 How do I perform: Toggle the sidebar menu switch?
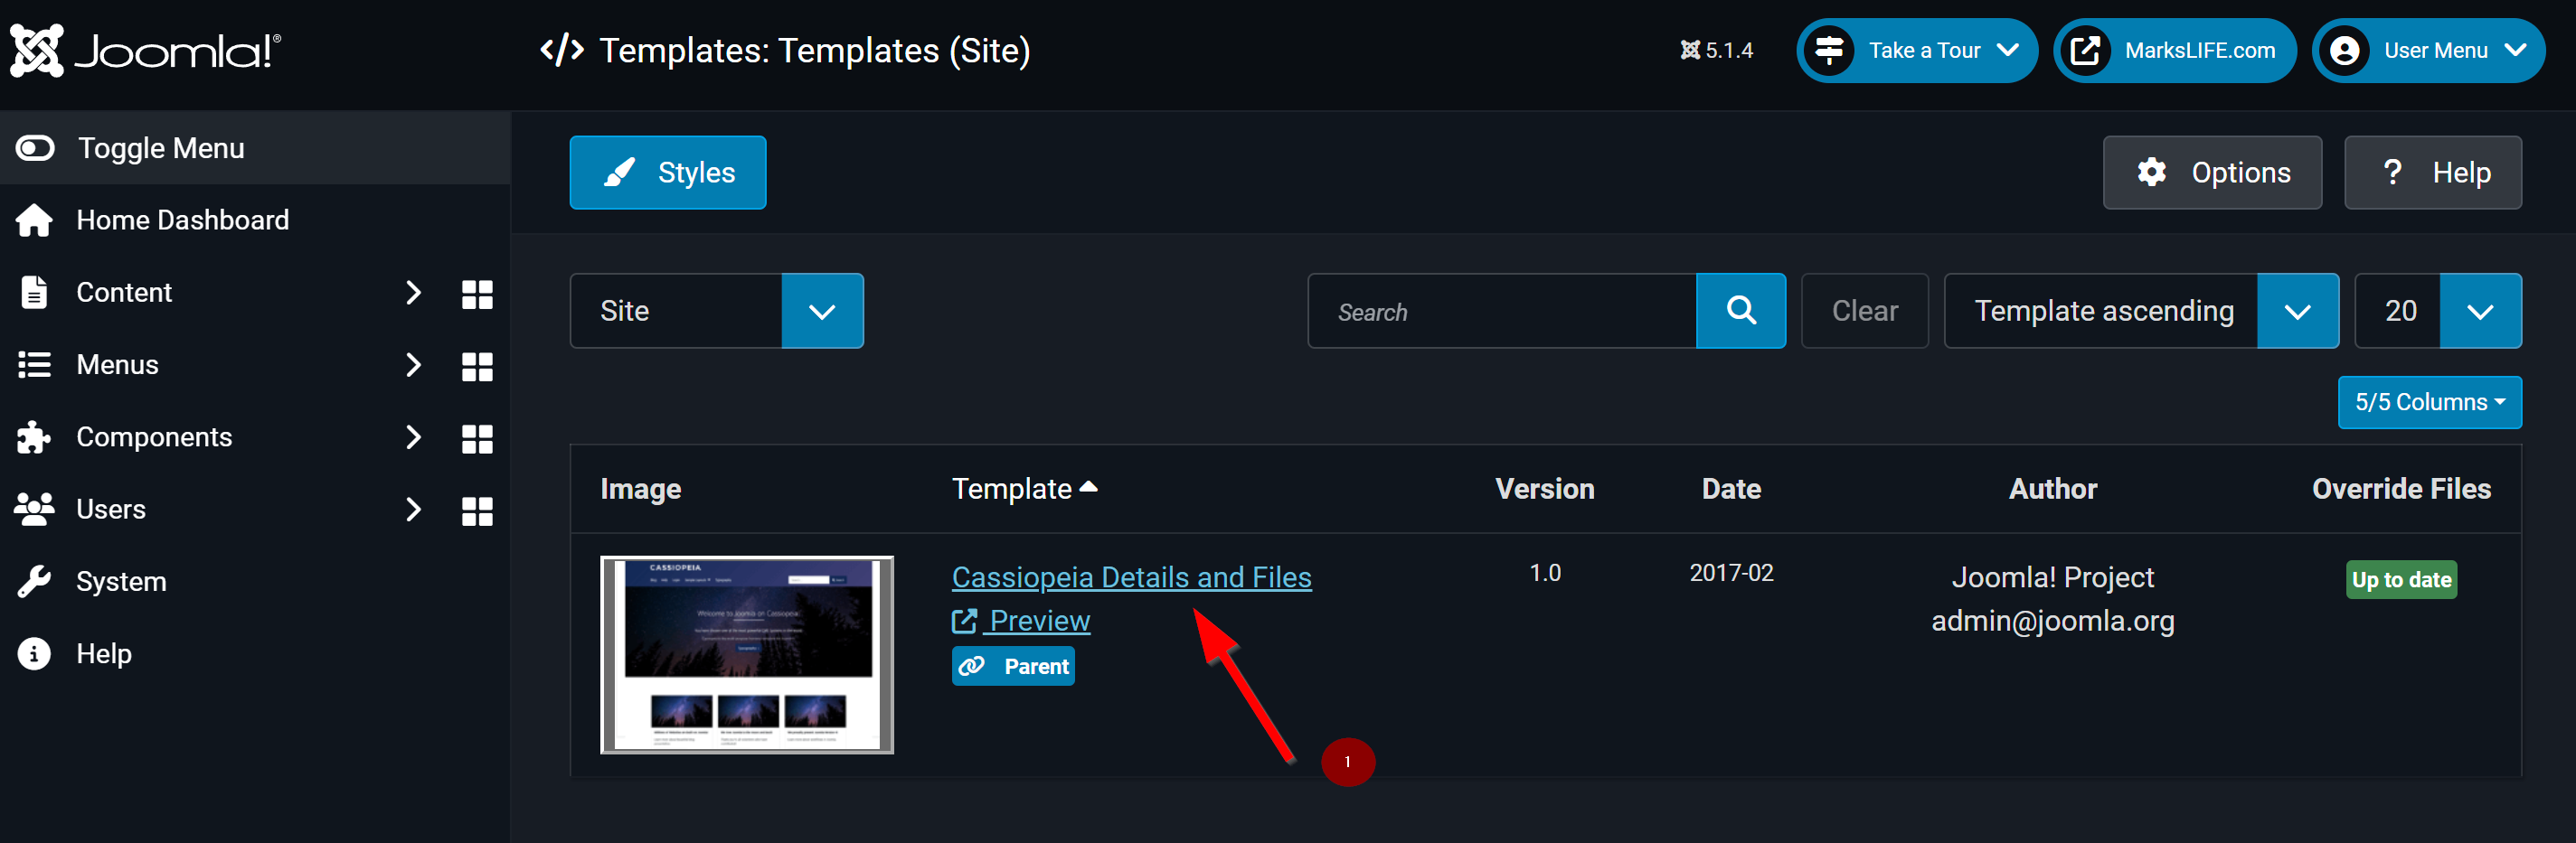[35, 148]
